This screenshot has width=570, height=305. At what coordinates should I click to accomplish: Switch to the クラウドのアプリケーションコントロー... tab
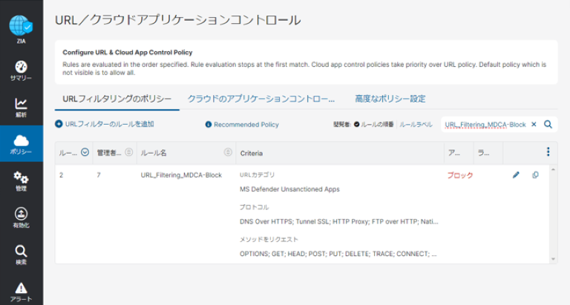(261, 99)
